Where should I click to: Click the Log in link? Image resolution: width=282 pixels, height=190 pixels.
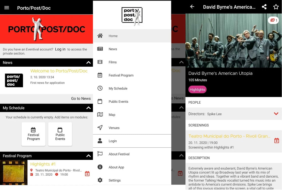click(x=60, y=49)
